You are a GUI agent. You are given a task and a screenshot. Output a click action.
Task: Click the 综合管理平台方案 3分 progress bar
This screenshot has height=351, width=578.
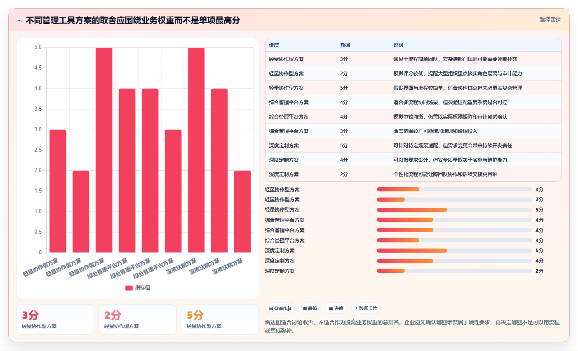pos(454,240)
